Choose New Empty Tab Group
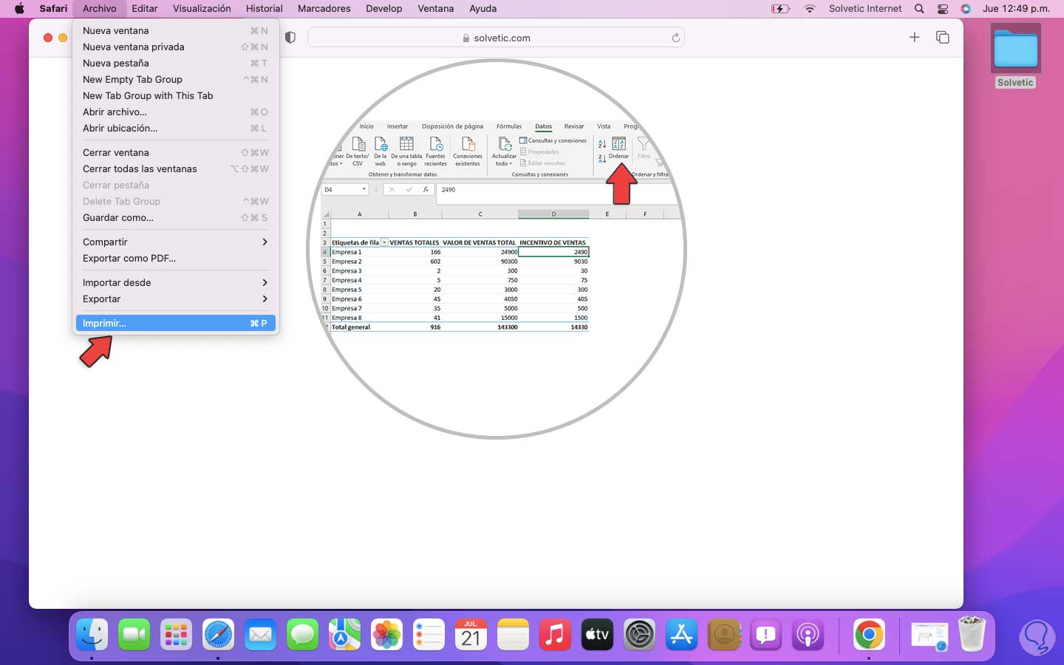The image size is (1064, 665). (x=176, y=79)
